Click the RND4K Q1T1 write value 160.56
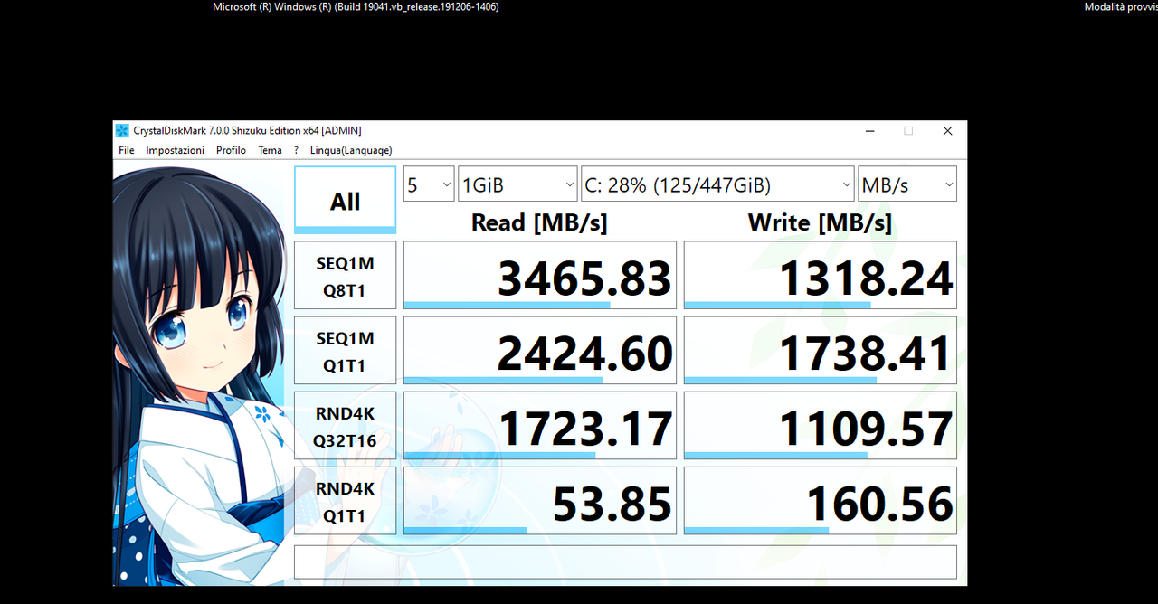1158x604 pixels. pos(821,500)
